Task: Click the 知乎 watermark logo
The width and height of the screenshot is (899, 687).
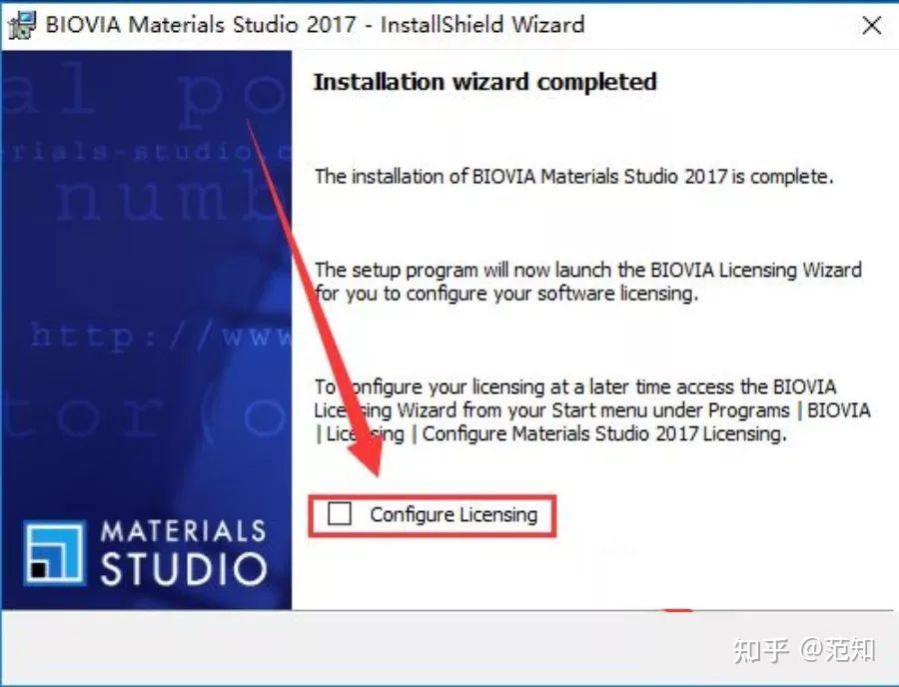Action: click(762, 650)
